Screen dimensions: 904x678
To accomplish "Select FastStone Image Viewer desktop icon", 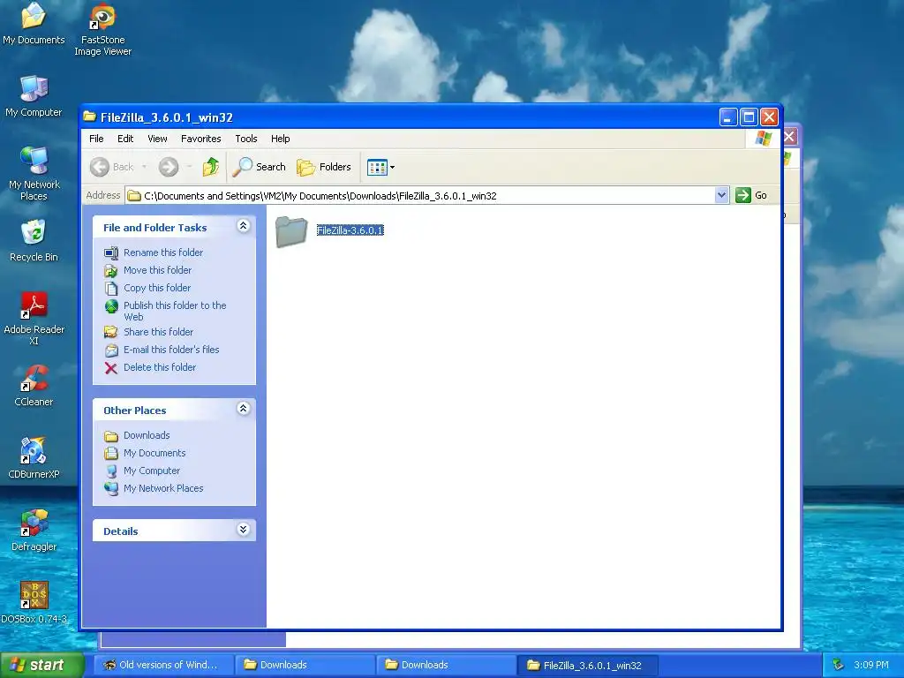I will coord(102,29).
